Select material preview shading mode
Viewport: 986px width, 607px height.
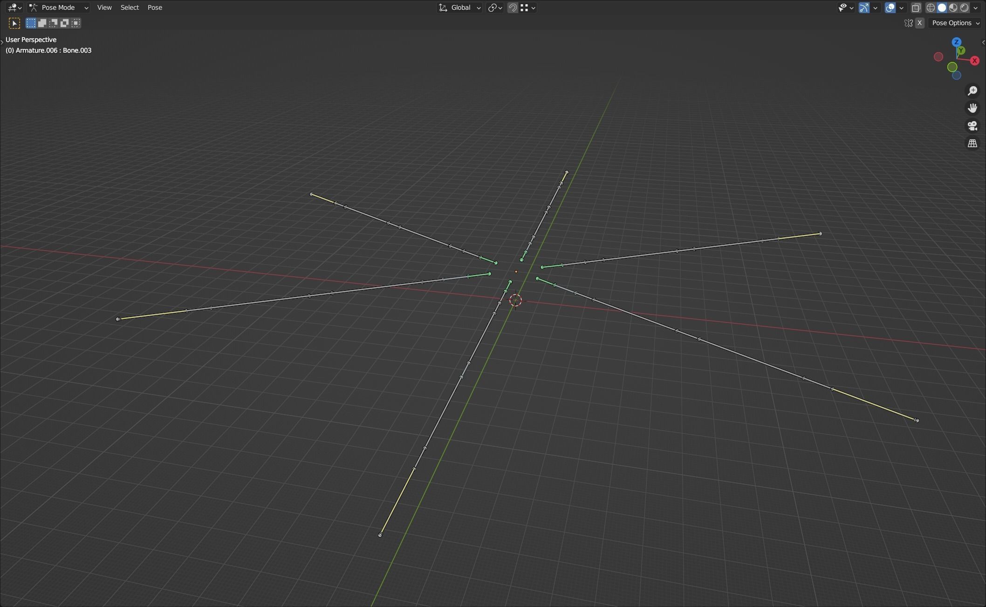click(953, 7)
